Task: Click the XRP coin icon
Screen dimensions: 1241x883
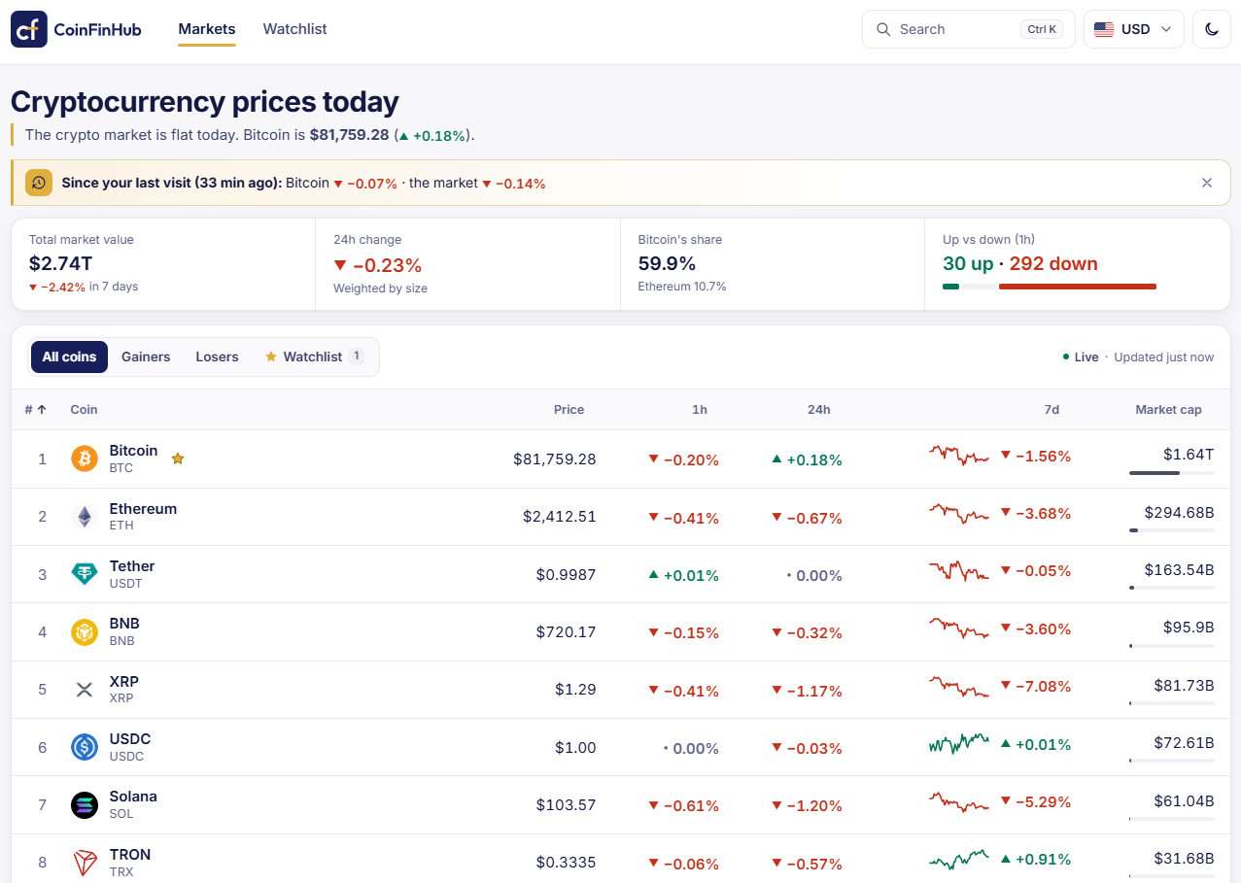Action: coord(85,690)
